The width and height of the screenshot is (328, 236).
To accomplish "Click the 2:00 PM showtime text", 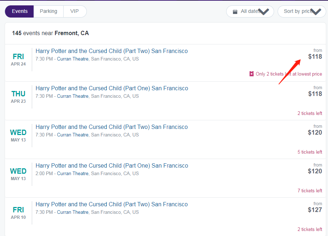I will (x=44, y=174).
